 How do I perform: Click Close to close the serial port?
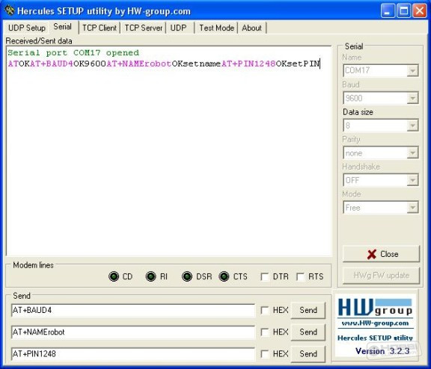pos(382,254)
